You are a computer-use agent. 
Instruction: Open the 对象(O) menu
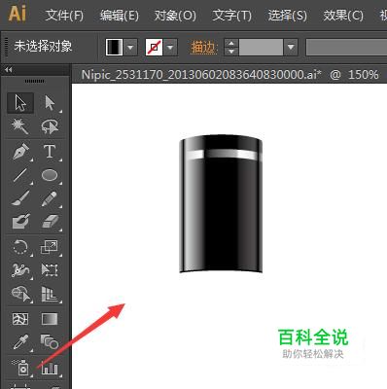point(175,16)
